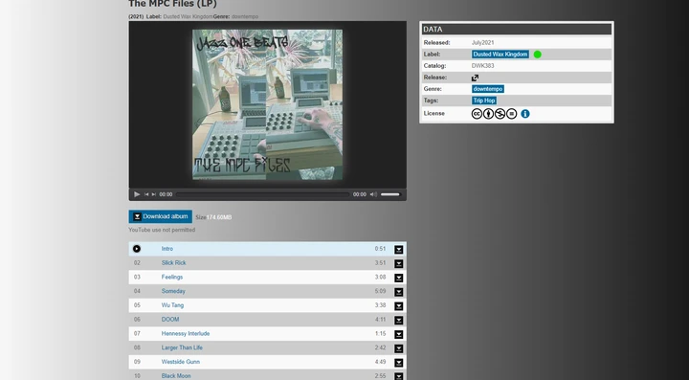Select the Trip Hop tag
Viewport: 689px width, 380px height.
coord(484,101)
